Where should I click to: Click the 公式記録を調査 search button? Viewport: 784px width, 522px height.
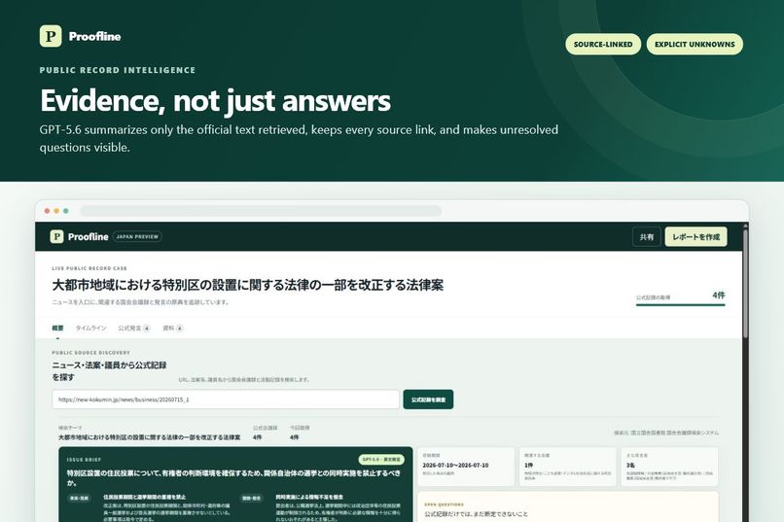point(428,400)
